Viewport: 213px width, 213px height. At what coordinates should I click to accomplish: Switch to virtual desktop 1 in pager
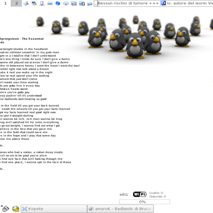tap(5, 3)
